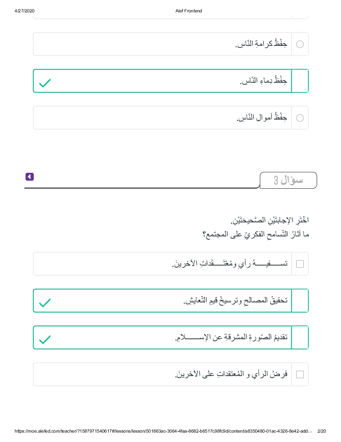Click the answer text "حفظ كرامة الناس"
The image size is (341, 442).
(x=261, y=44)
